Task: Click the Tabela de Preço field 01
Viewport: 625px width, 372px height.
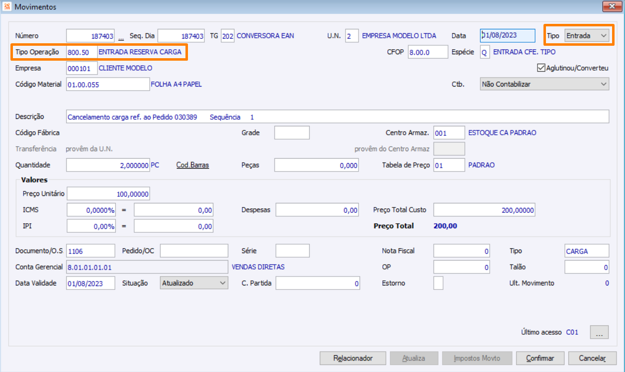Action: click(x=449, y=165)
